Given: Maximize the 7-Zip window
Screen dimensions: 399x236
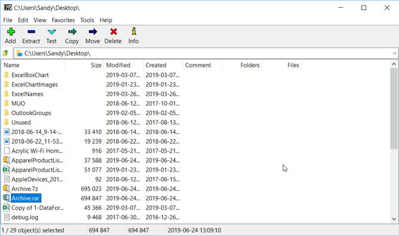Looking at the screenshot, I should 364,8.
